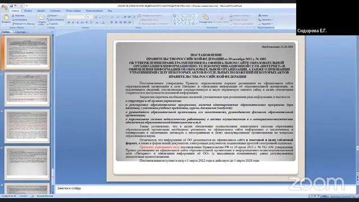Image resolution: width=359 pixels, height=202 pixels.
Task: Switch to the Outline (Структура) pane tab
Action: 20,32
